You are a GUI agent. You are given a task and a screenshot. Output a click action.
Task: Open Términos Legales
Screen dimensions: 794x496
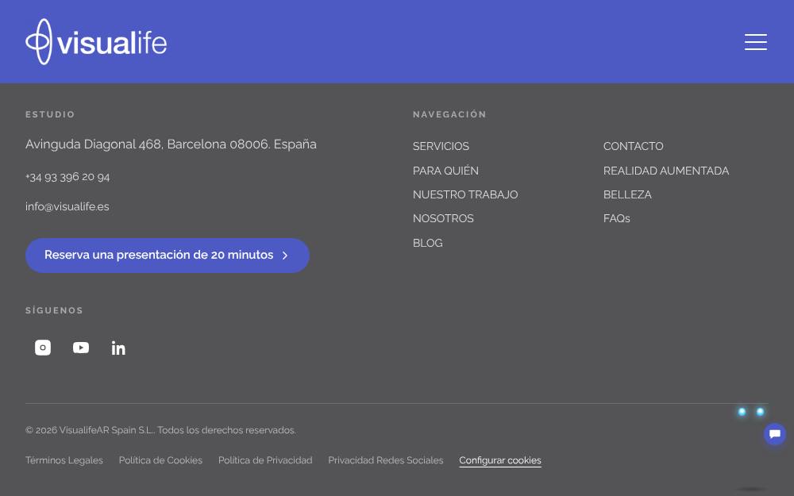[64, 460]
